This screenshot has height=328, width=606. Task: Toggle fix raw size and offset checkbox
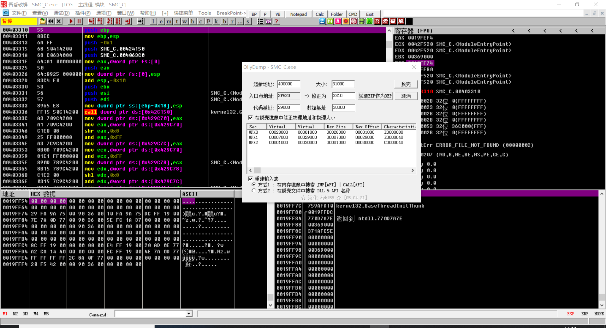[x=250, y=118]
